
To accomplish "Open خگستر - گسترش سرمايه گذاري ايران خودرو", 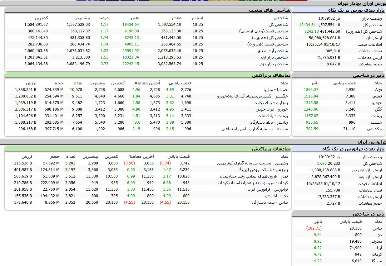I will click(253, 96).
